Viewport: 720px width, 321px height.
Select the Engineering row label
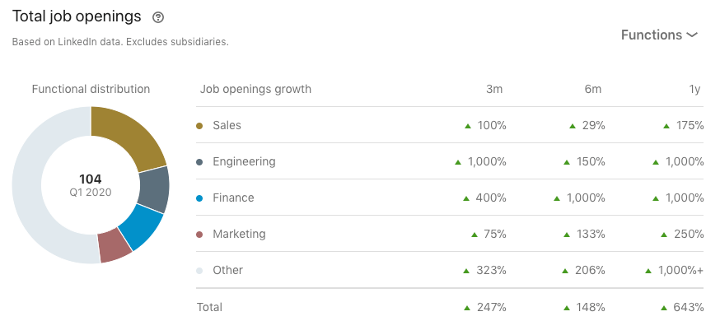click(244, 161)
